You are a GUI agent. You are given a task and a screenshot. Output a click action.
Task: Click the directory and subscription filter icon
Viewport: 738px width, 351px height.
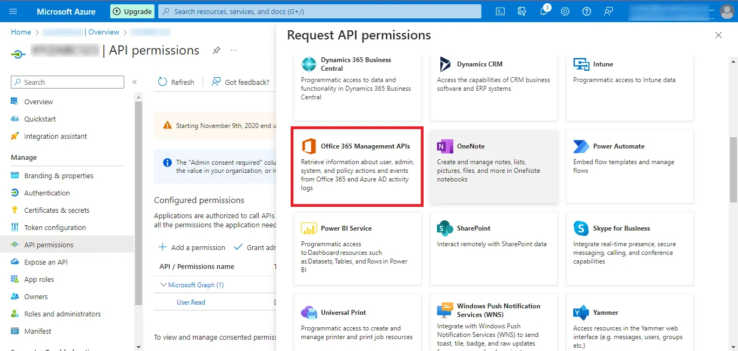tap(522, 11)
